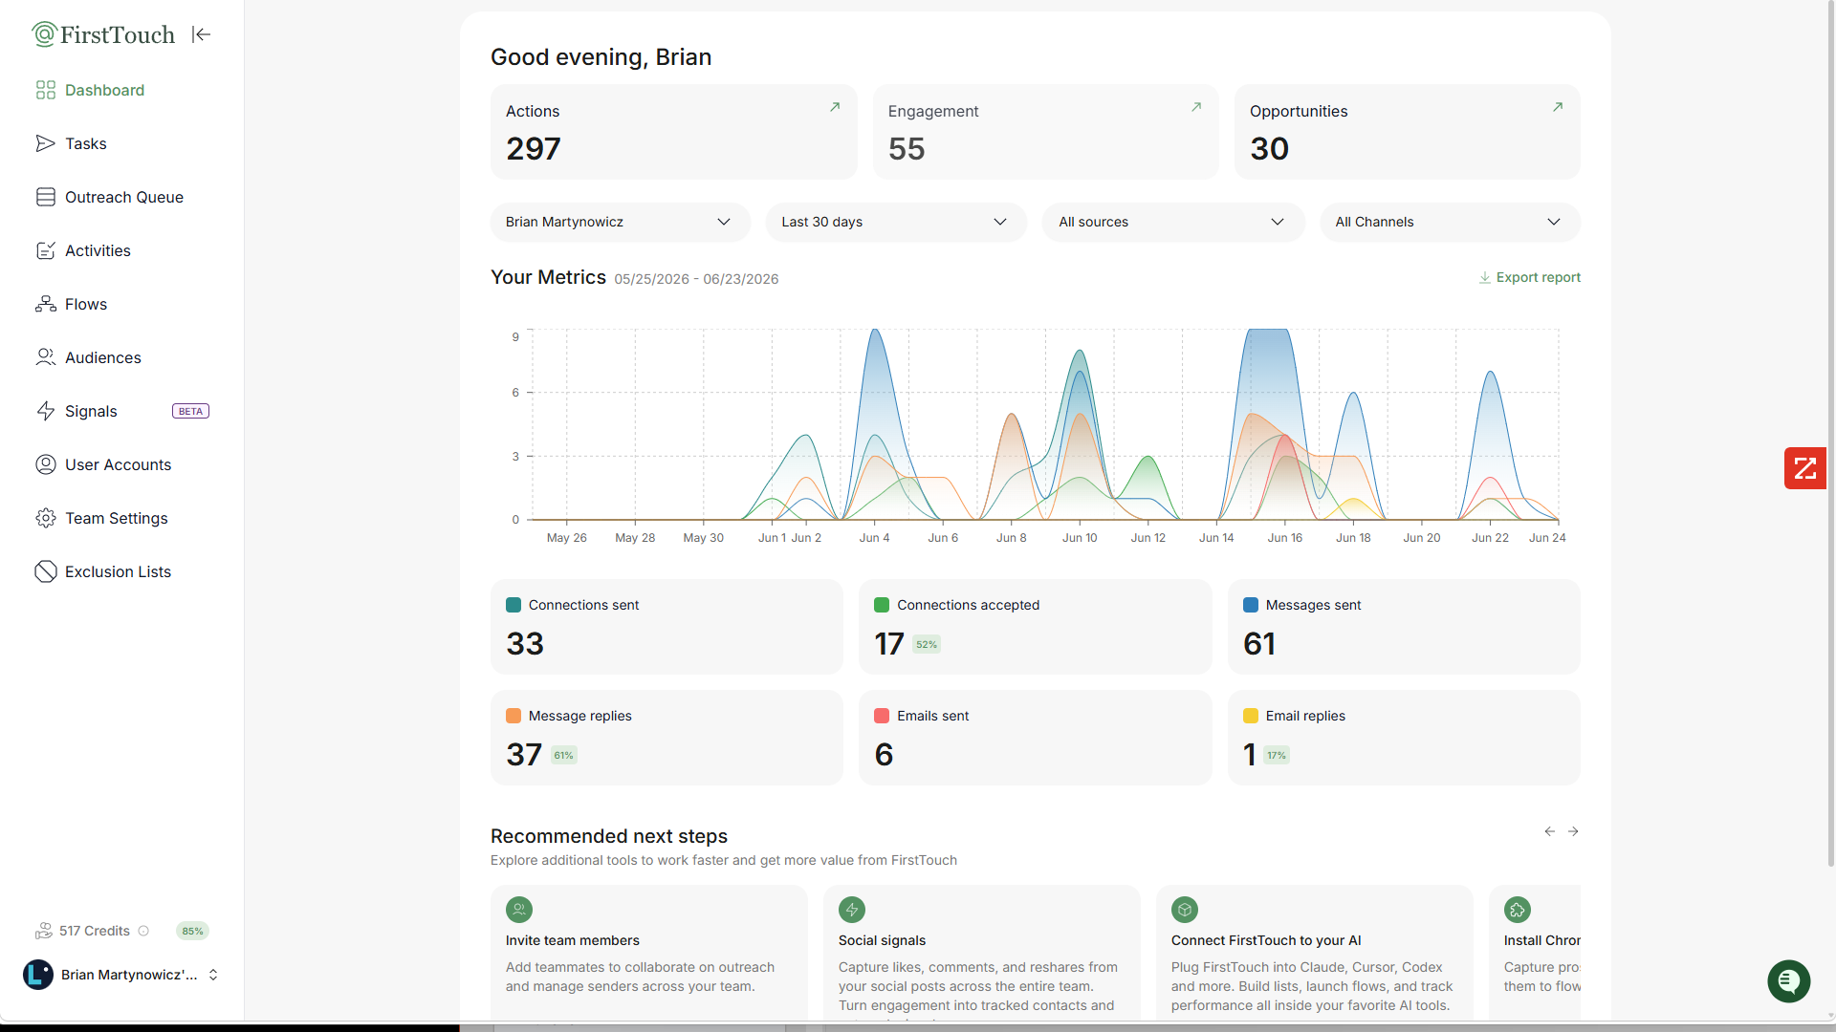Open the All sources dropdown
The width and height of the screenshot is (1836, 1032).
coord(1173,222)
